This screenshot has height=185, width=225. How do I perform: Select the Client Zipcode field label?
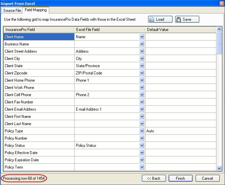[16, 73]
